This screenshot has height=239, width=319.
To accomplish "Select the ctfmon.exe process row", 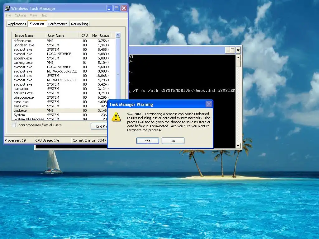I will (x=64, y=41).
